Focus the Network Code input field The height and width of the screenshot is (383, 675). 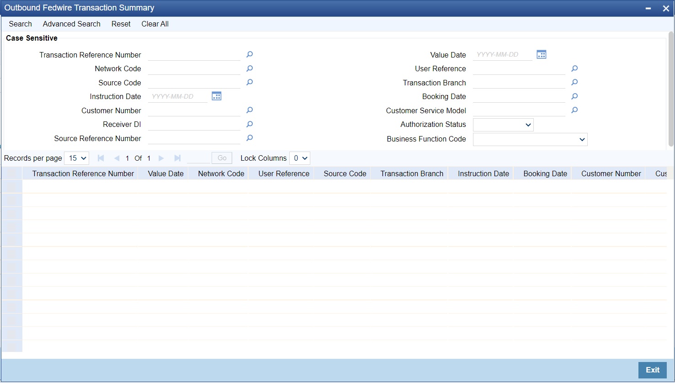(x=194, y=68)
